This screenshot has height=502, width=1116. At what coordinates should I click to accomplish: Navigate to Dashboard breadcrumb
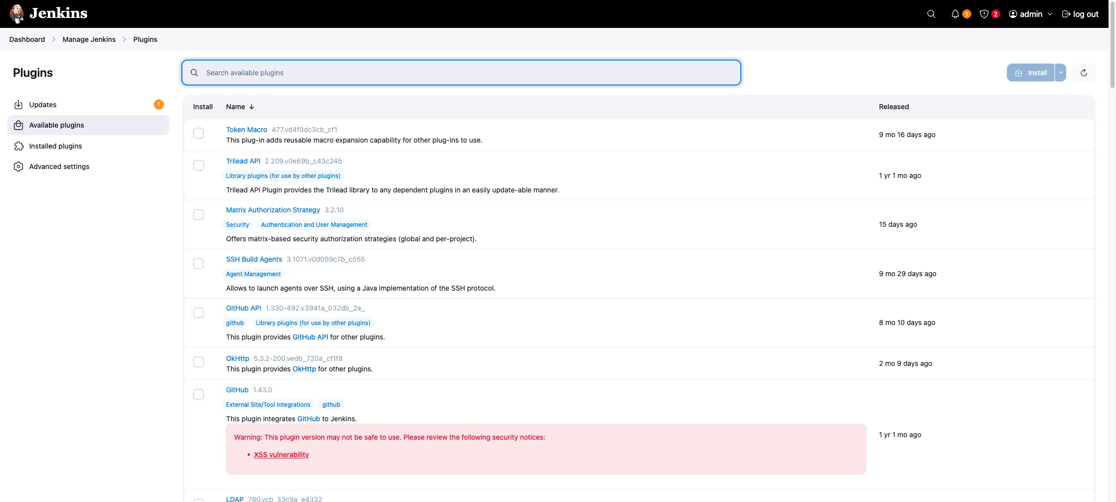27,39
